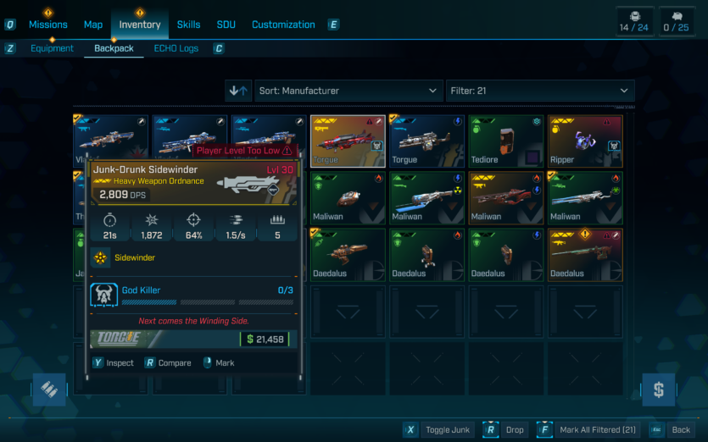Screen dimensions: 708x442
Task: Click Compare in the item tooltip
Action: 168,363
